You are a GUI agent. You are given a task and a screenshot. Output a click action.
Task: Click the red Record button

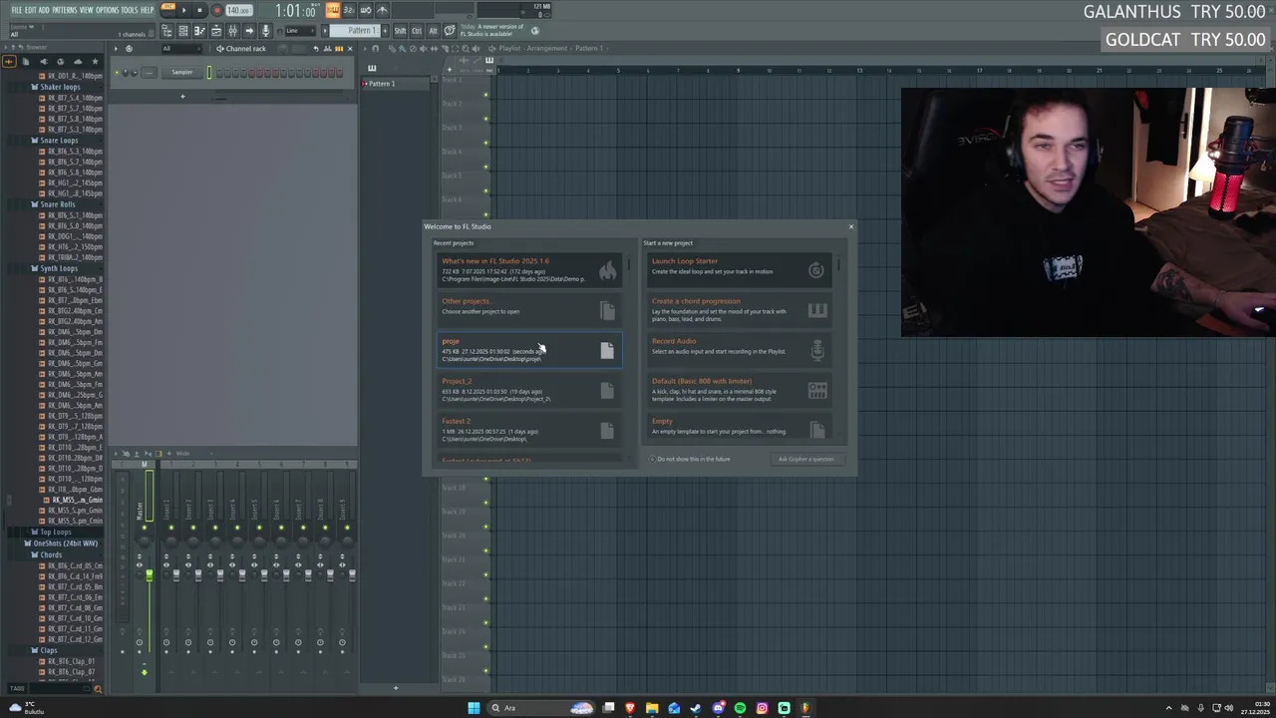[216, 10]
